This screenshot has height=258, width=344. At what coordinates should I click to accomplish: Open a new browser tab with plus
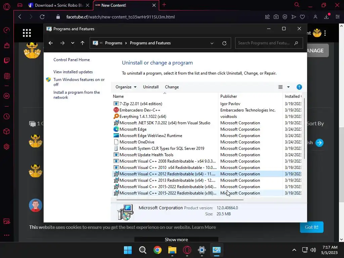point(164,5)
